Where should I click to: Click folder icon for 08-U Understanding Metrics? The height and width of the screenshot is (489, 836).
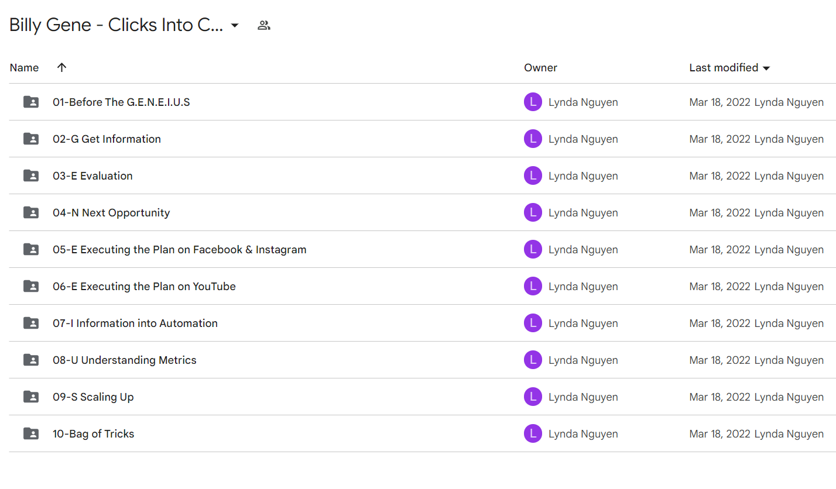click(x=31, y=360)
